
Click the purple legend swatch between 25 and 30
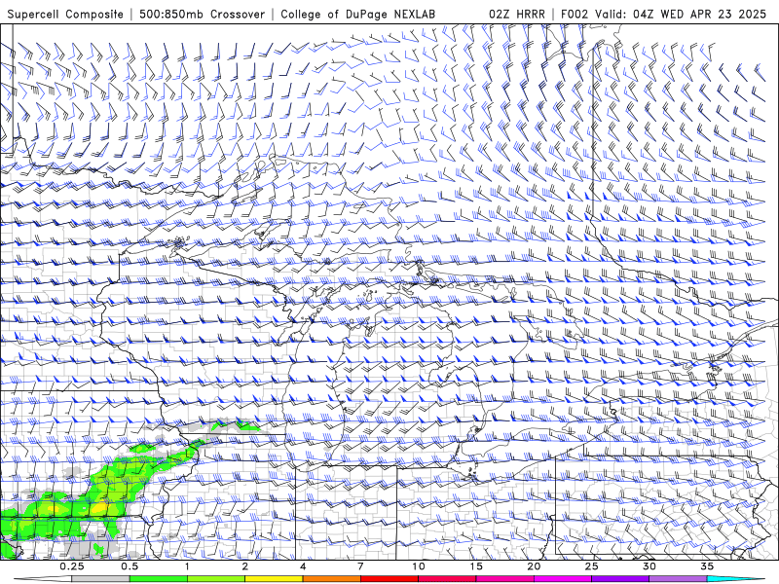[x=620, y=579]
